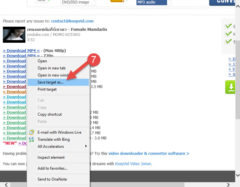Choose Add to favorites...
This screenshot has height=187, width=240.
pyautogui.click(x=58, y=168)
